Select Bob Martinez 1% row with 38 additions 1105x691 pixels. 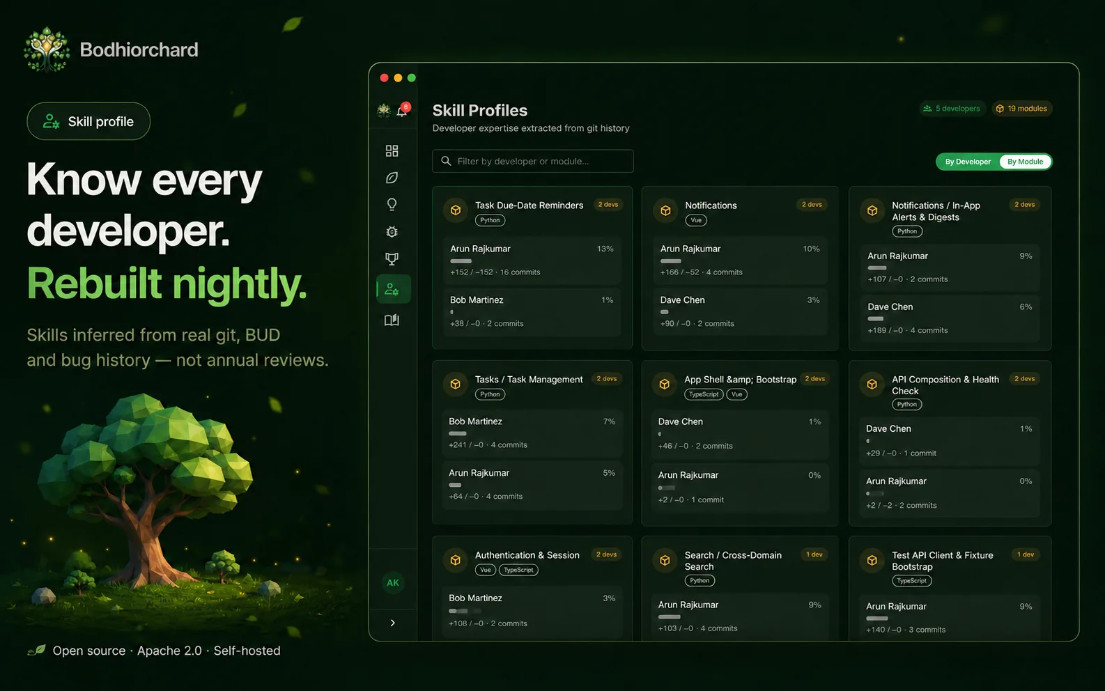pyautogui.click(x=532, y=311)
